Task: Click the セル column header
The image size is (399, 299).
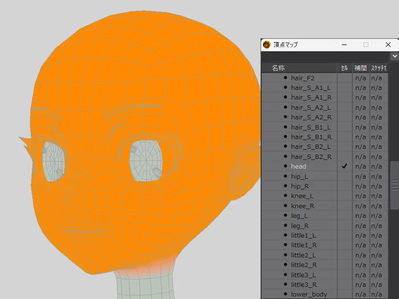Action: (x=344, y=68)
